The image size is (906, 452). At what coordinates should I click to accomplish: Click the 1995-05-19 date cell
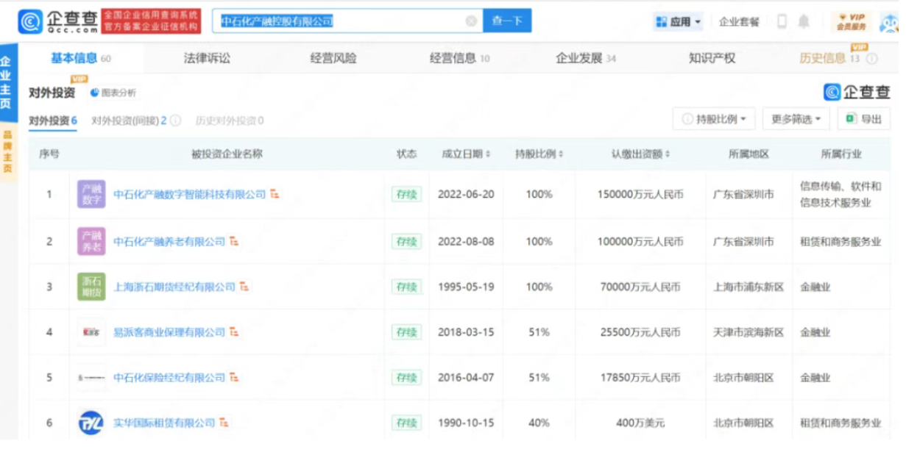pyautogui.click(x=465, y=287)
